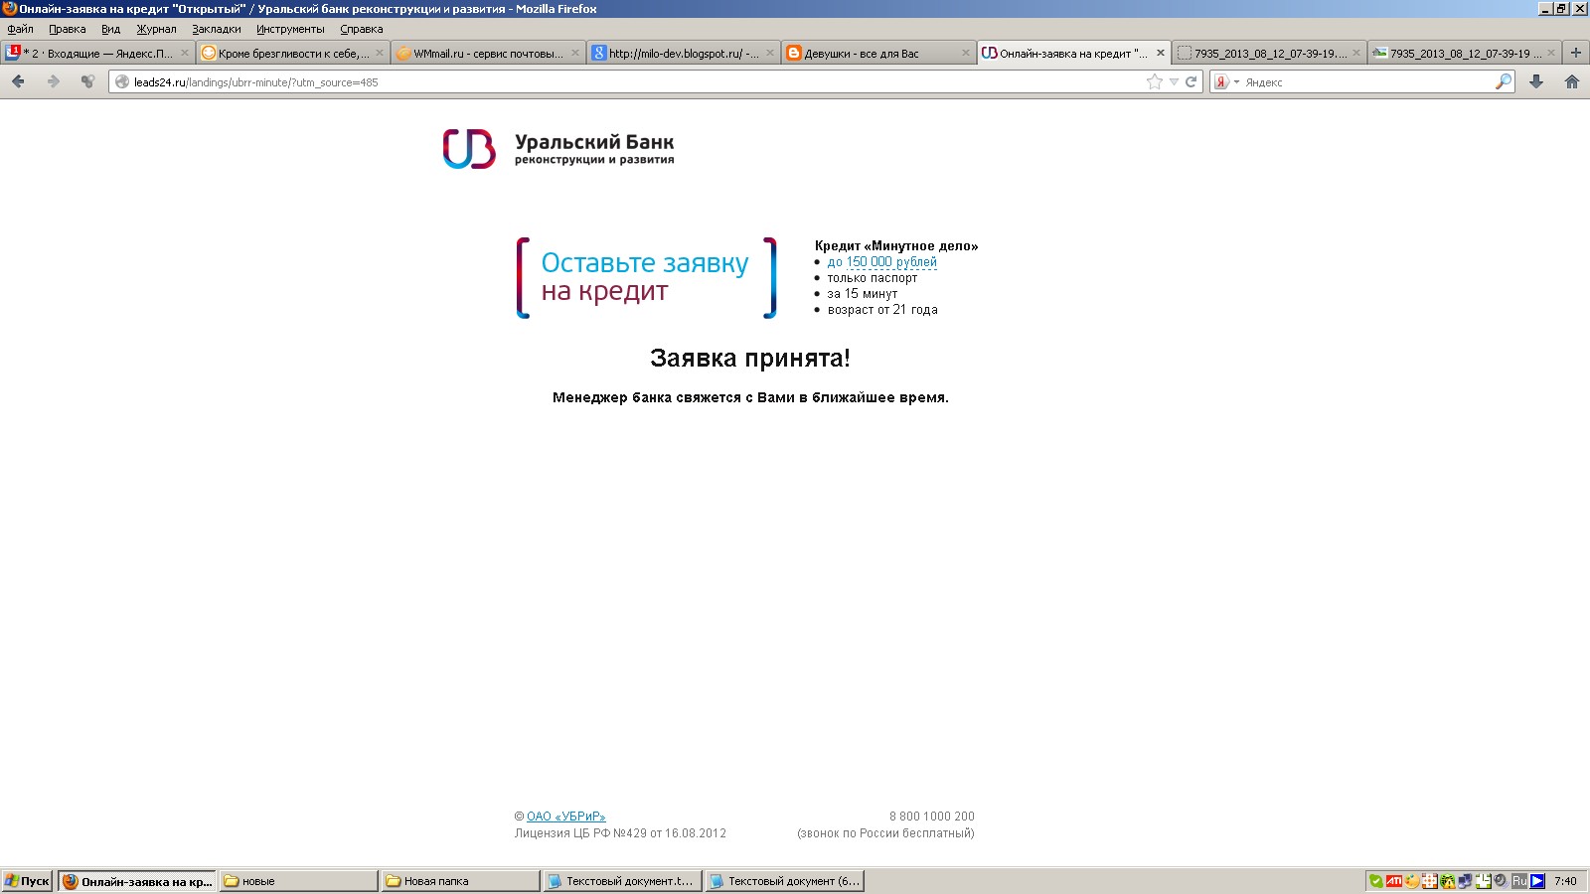Click the phone number 8 800 1000 200

point(932,817)
